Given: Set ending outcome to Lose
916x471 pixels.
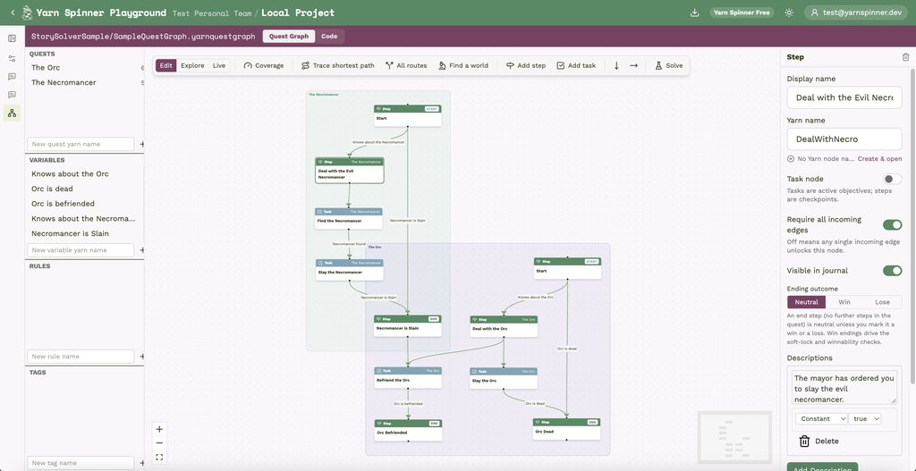Looking at the screenshot, I should [882, 302].
